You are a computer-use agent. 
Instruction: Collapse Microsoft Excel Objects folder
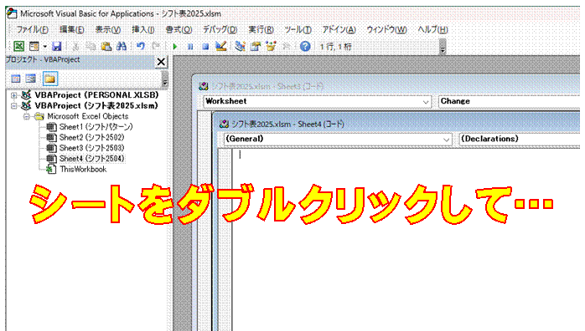[27, 117]
